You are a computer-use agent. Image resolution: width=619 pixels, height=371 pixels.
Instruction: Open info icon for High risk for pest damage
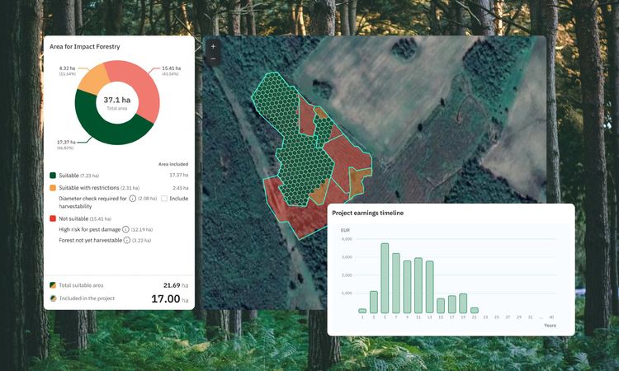(125, 229)
